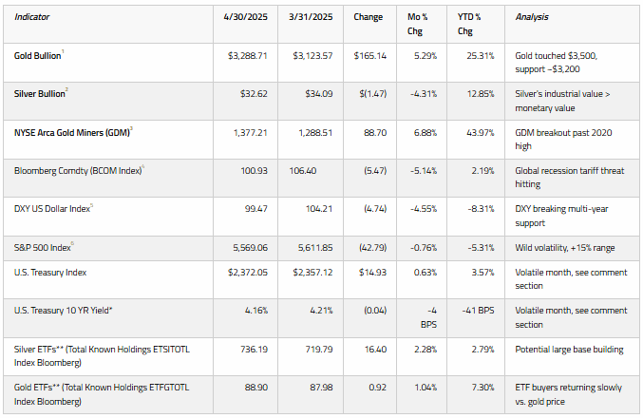The height and width of the screenshot is (418, 643).
Task: Click the U.S. Treasury 10 YR Yield label
Action: 63,311
